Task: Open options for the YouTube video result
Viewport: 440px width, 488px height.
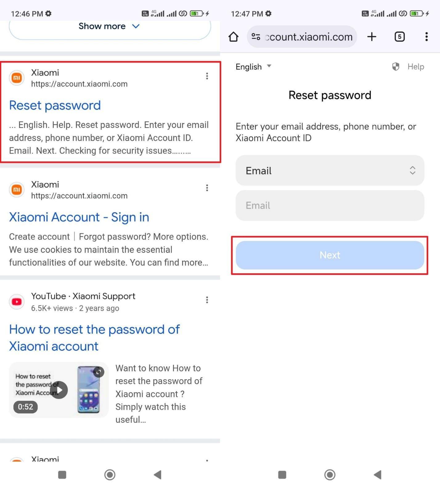Action: point(207,300)
